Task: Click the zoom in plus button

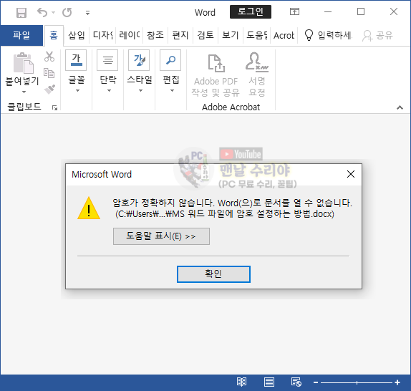Action: click(x=397, y=382)
